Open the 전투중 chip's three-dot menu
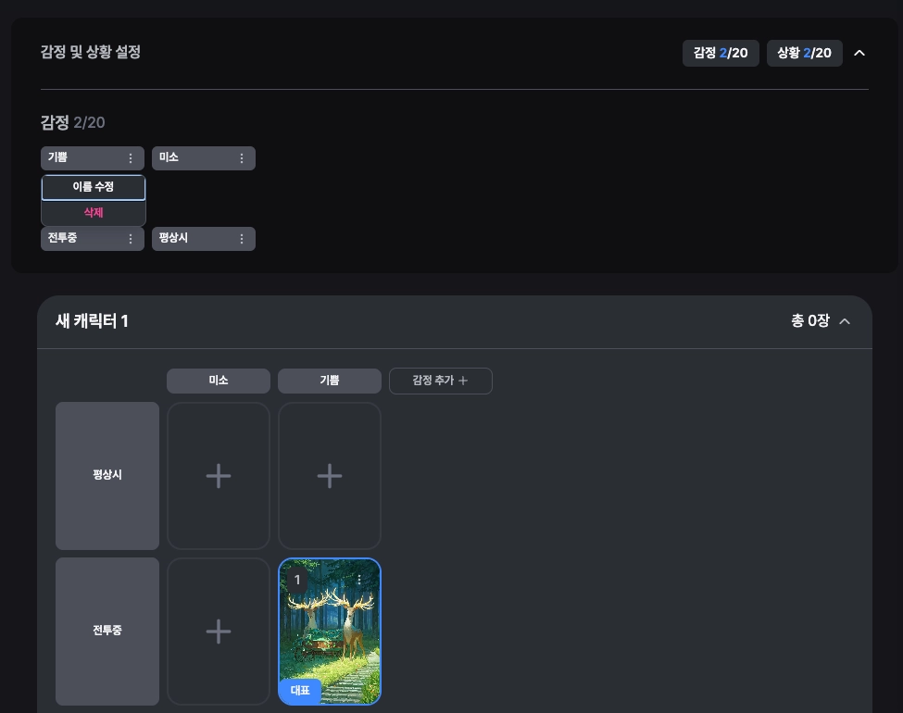Image resolution: width=903 pixels, height=713 pixels. tap(131, 239)
